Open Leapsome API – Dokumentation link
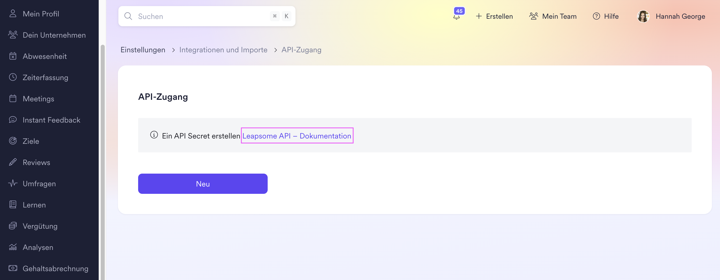Viewport: 720px width, 280px height. pyautogui.click(x=297, y=136)
